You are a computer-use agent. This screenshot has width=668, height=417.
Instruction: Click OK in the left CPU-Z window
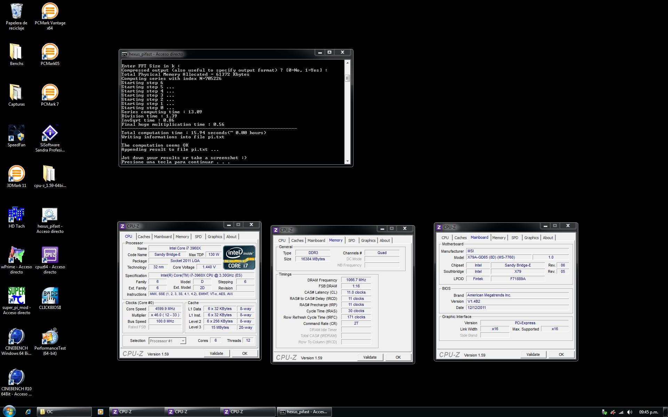pos(245,353)
